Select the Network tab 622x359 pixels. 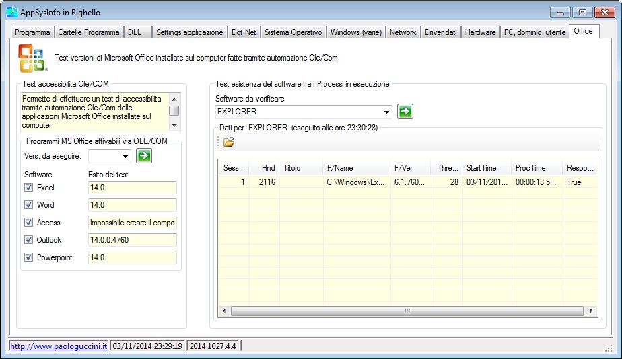pyautogui.click(x=403, y=32)
